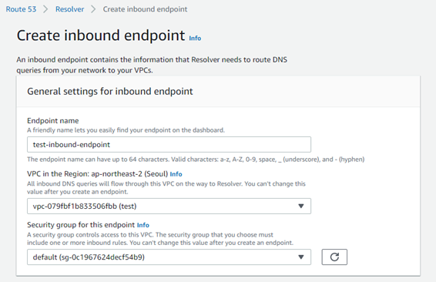Viewport: 436px width, 282px height.
Task: Open the Route 53 breadcrumb link
Action: tap(21, 9)
